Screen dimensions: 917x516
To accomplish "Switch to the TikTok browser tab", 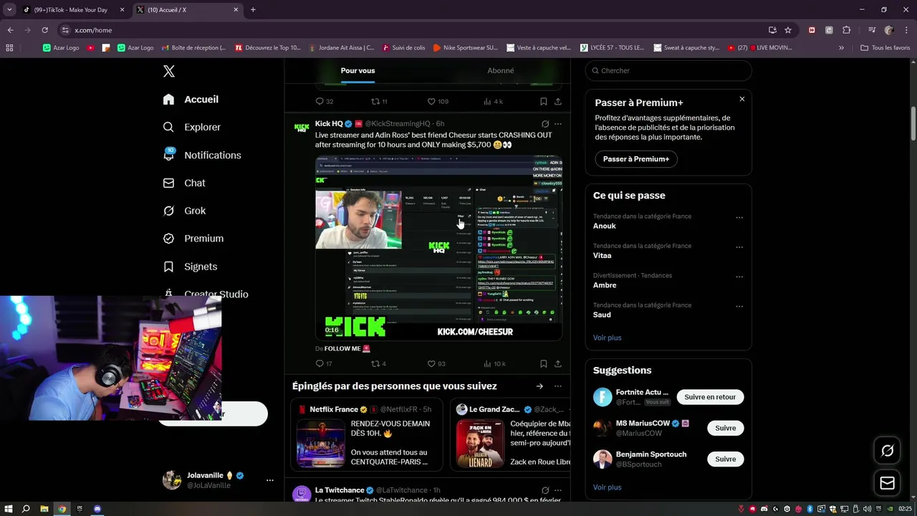I will 74,10.
